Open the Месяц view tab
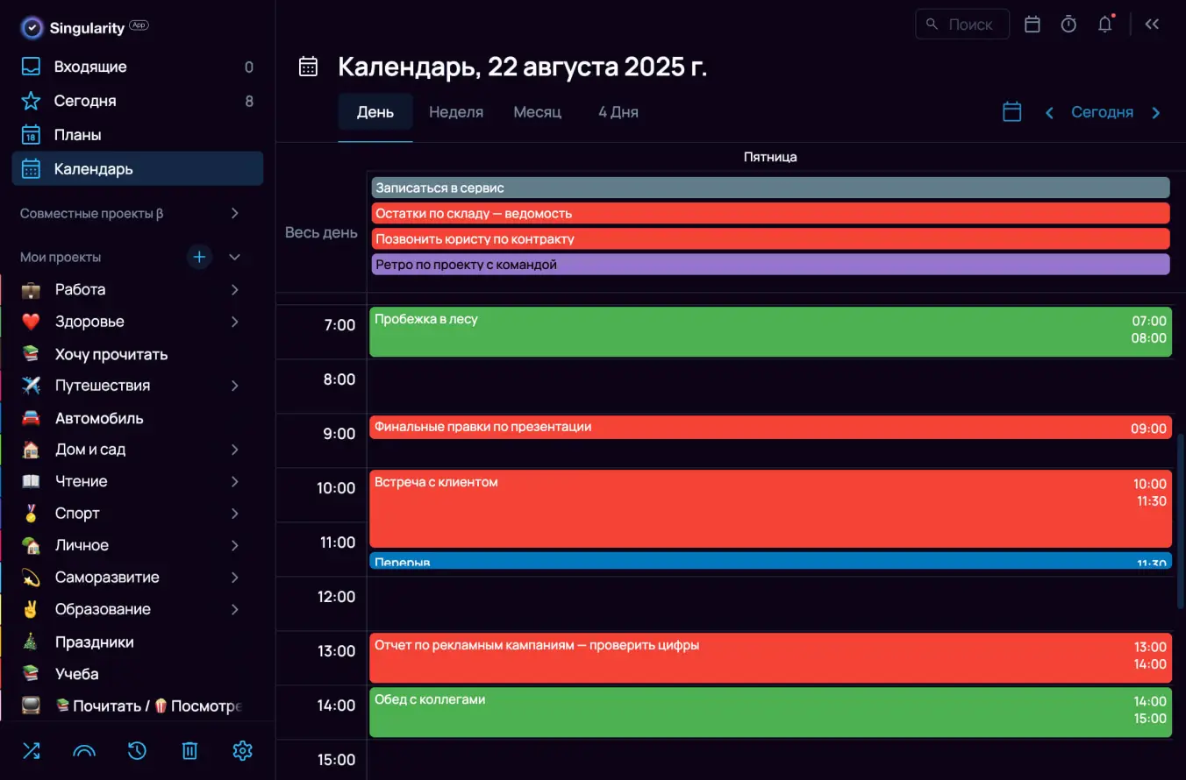This screenshot has width=1186, height=780. point(537,112)
